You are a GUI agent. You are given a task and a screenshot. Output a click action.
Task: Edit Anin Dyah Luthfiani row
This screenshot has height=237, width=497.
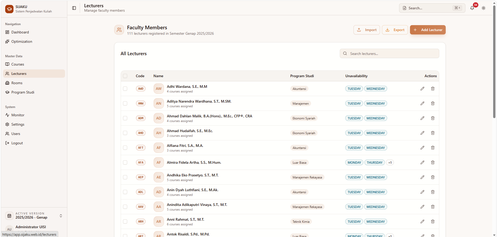[422, 192]
